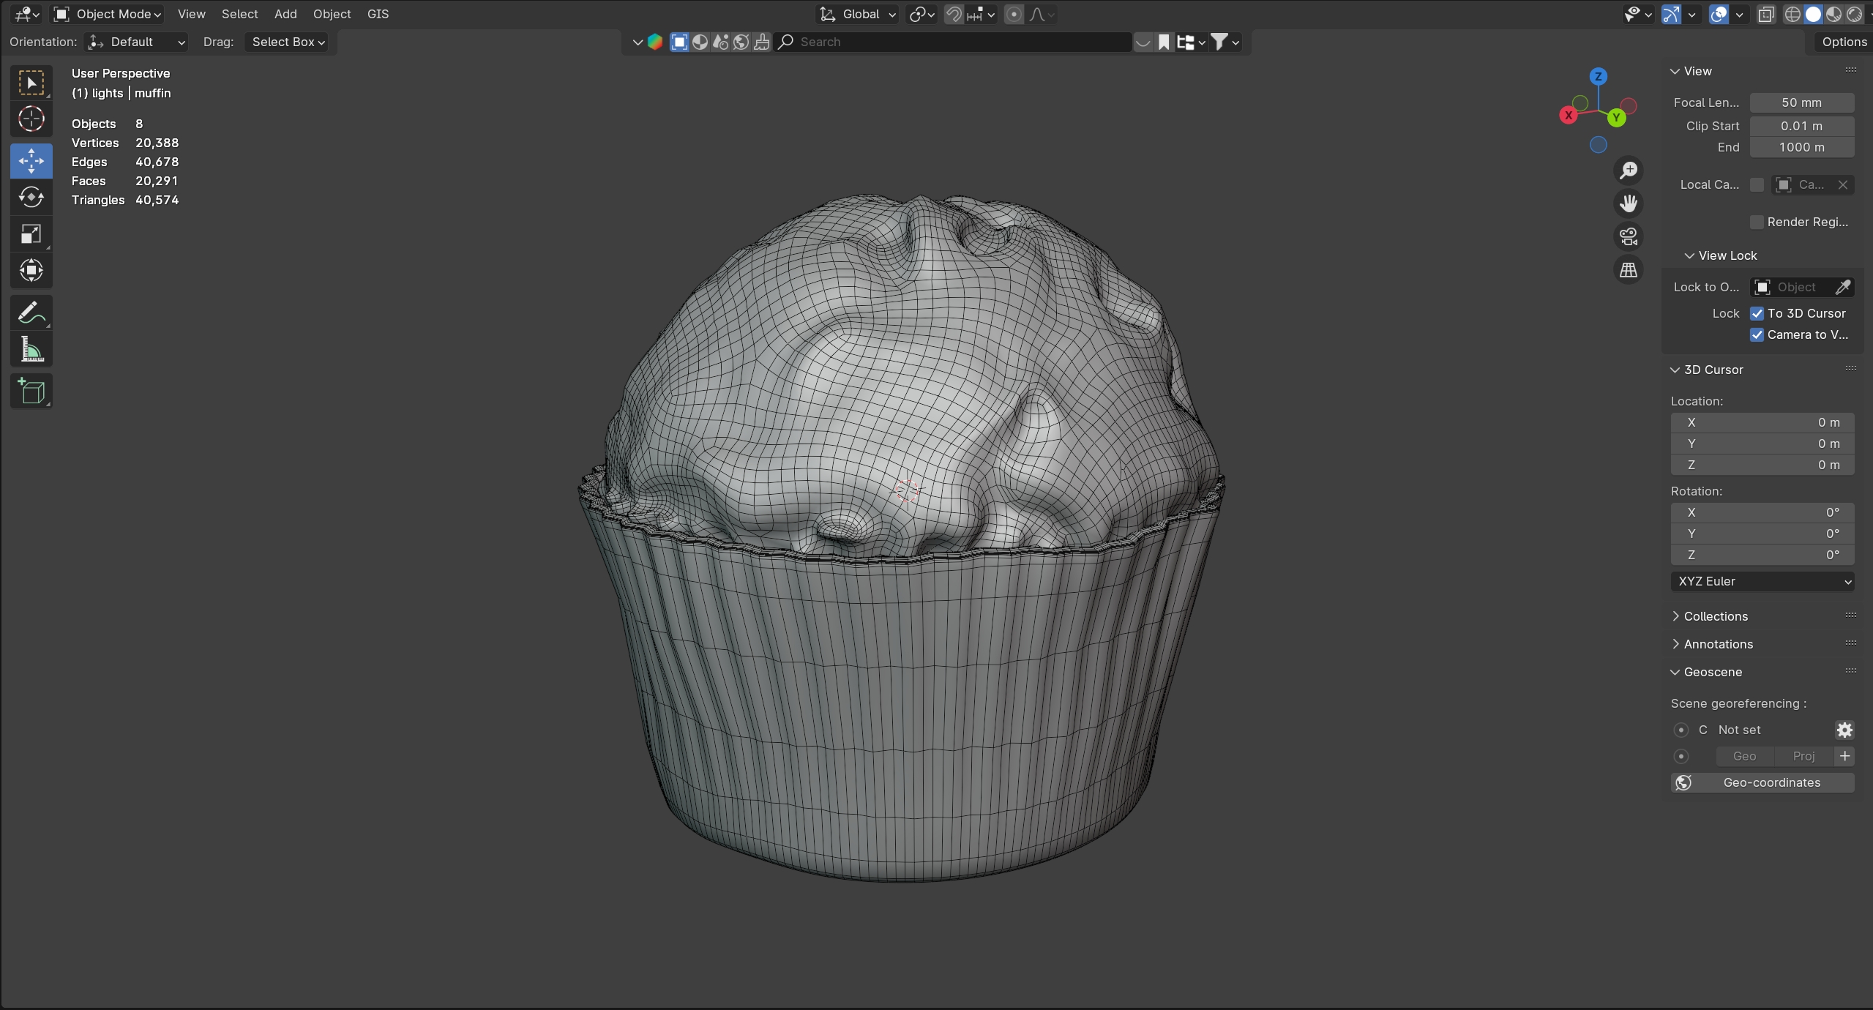Open the GIS menu
Viewport: 1873px width, 1010px height.
[378, 14]
